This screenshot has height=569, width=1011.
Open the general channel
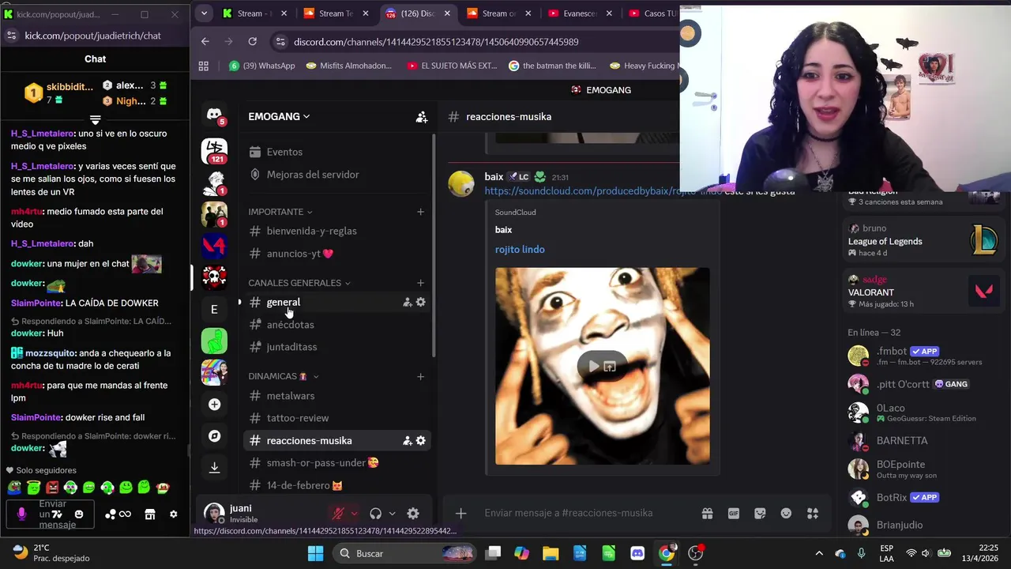(336, 302)
